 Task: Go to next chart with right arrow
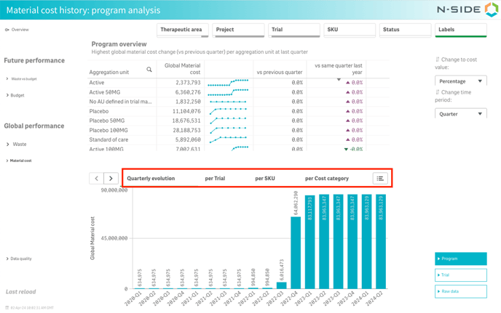(x=111, y=178)
